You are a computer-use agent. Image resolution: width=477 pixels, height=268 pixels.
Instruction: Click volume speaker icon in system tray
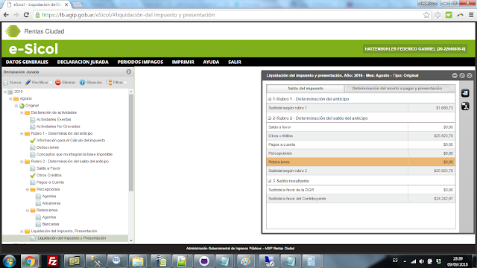point(421,261)
